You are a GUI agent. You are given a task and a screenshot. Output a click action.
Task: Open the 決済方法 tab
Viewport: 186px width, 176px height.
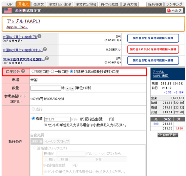(130, 4)
